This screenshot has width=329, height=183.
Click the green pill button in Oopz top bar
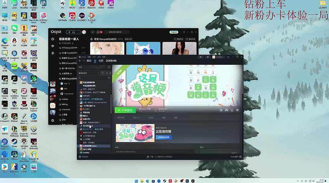click(x=174, y=32)
